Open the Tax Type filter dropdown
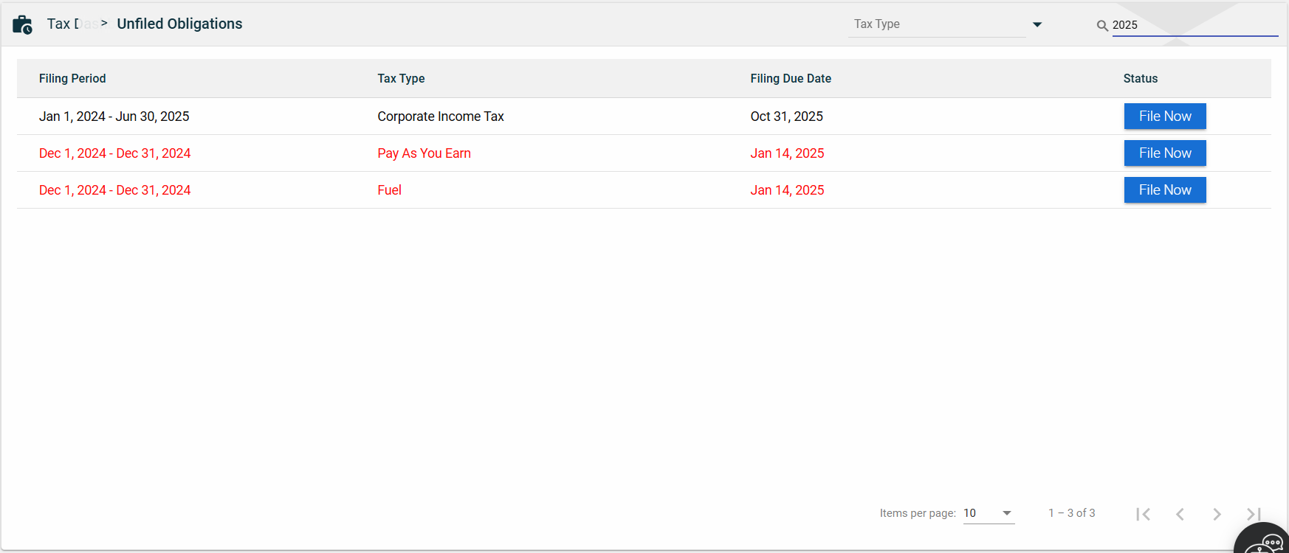Viewport: 1289px width, 553px height. [936, 24]
